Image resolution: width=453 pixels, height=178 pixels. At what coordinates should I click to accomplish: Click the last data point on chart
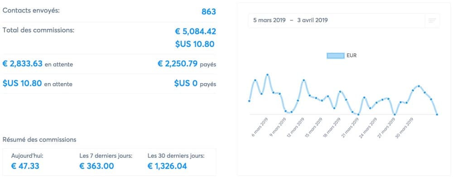coord(437,115)
